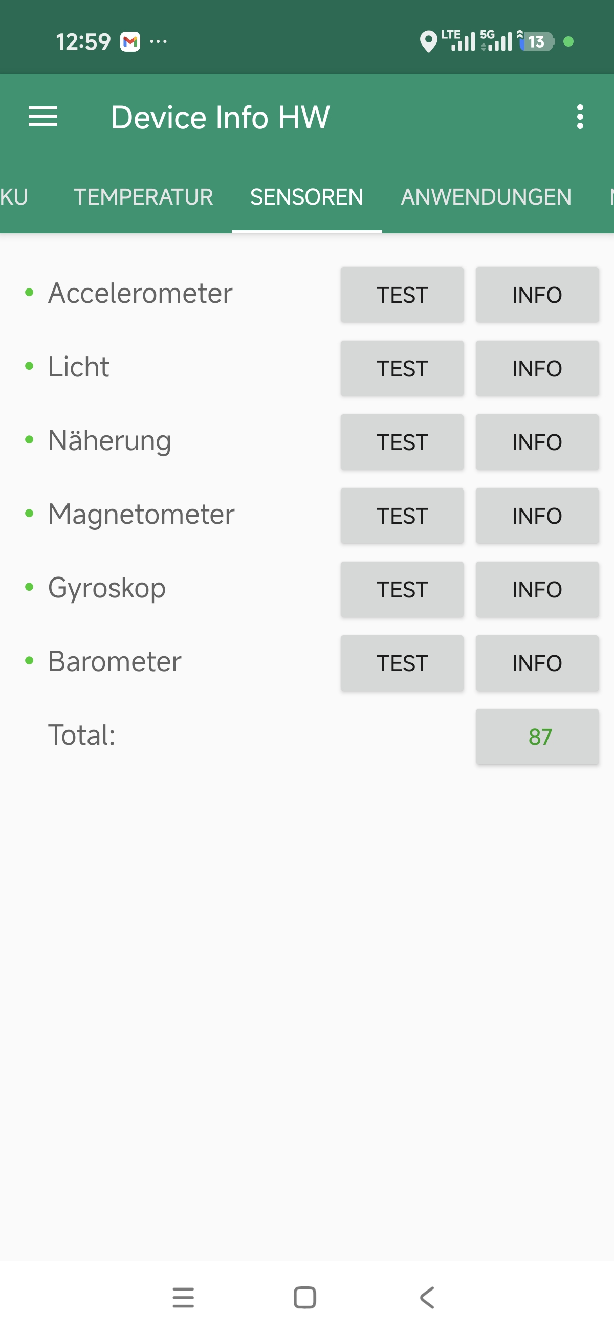The width and height of the screenshot is (614, 1334).
Task: Open the hamburger navigation menu
Action: (x=43, y=117)
